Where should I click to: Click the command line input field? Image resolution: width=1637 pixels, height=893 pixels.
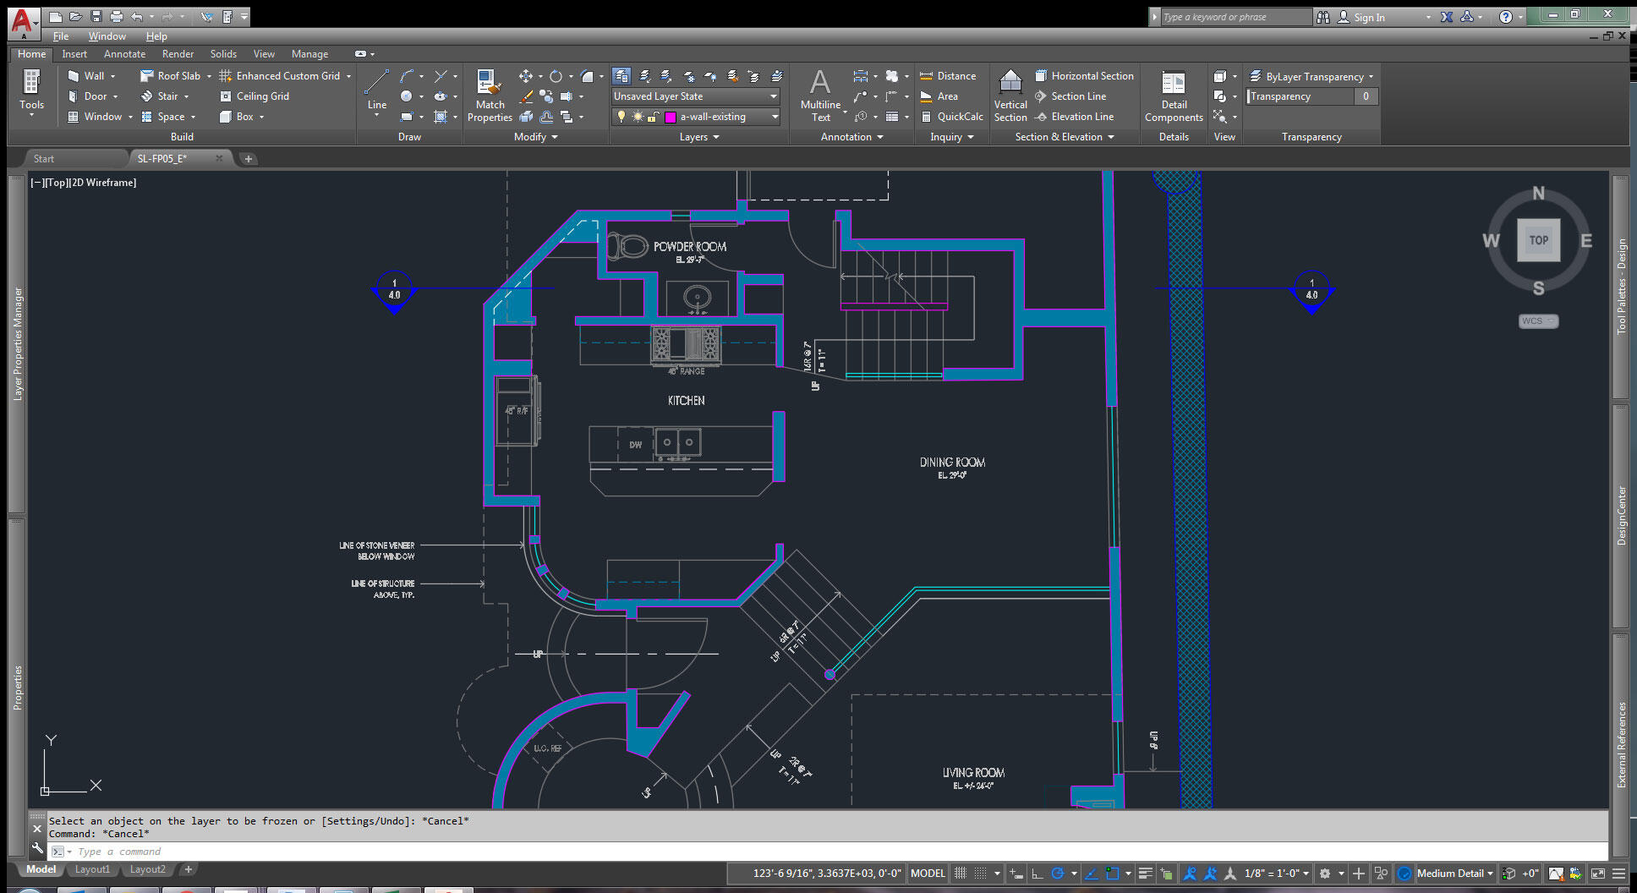coord(423,852)
